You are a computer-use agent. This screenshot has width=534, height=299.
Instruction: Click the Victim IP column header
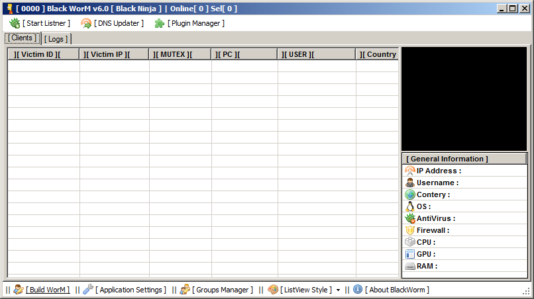pos(114,54)
